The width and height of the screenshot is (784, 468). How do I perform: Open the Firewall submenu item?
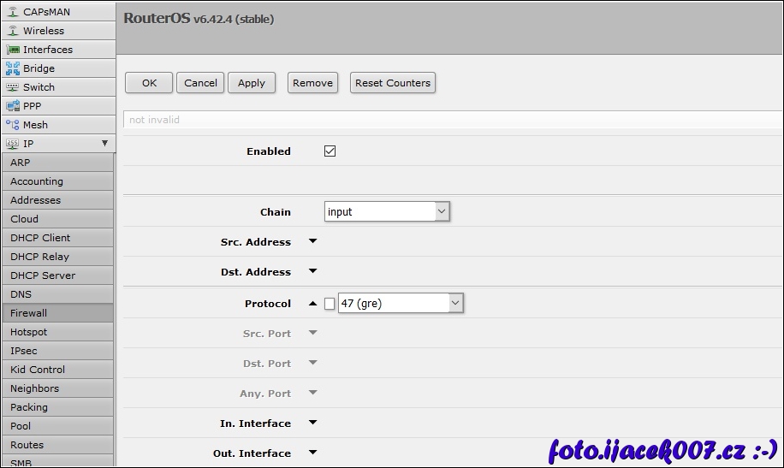point(57,313)
